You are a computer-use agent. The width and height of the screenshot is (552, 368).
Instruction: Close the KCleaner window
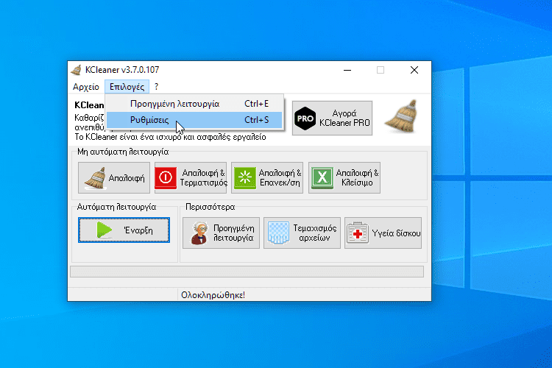(x=414, y=70)
